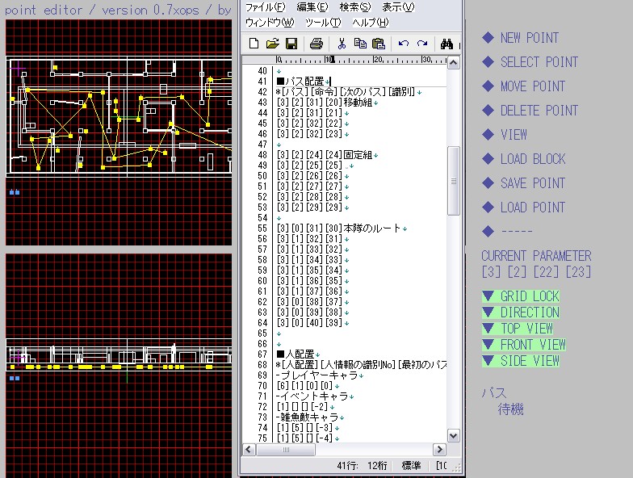The height and width of the screenshot is (478, 633).
Task: Open search with the binoculars icon
Action: (446, 44)
